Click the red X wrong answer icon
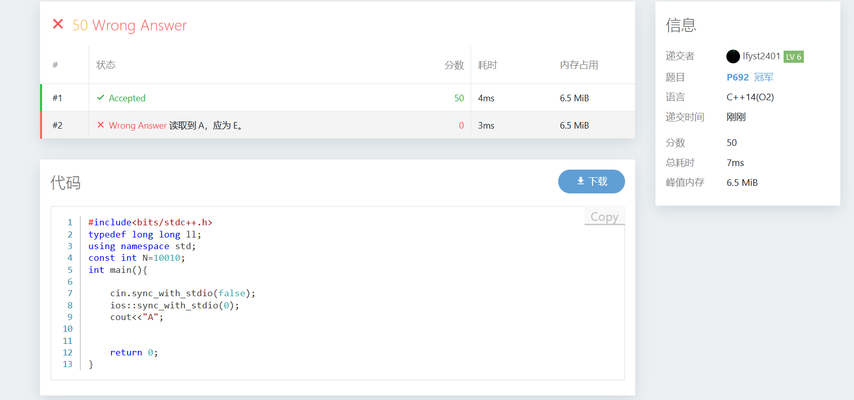Image resolution: width=854 pixels, height=400 pixels. pos(58,24)
